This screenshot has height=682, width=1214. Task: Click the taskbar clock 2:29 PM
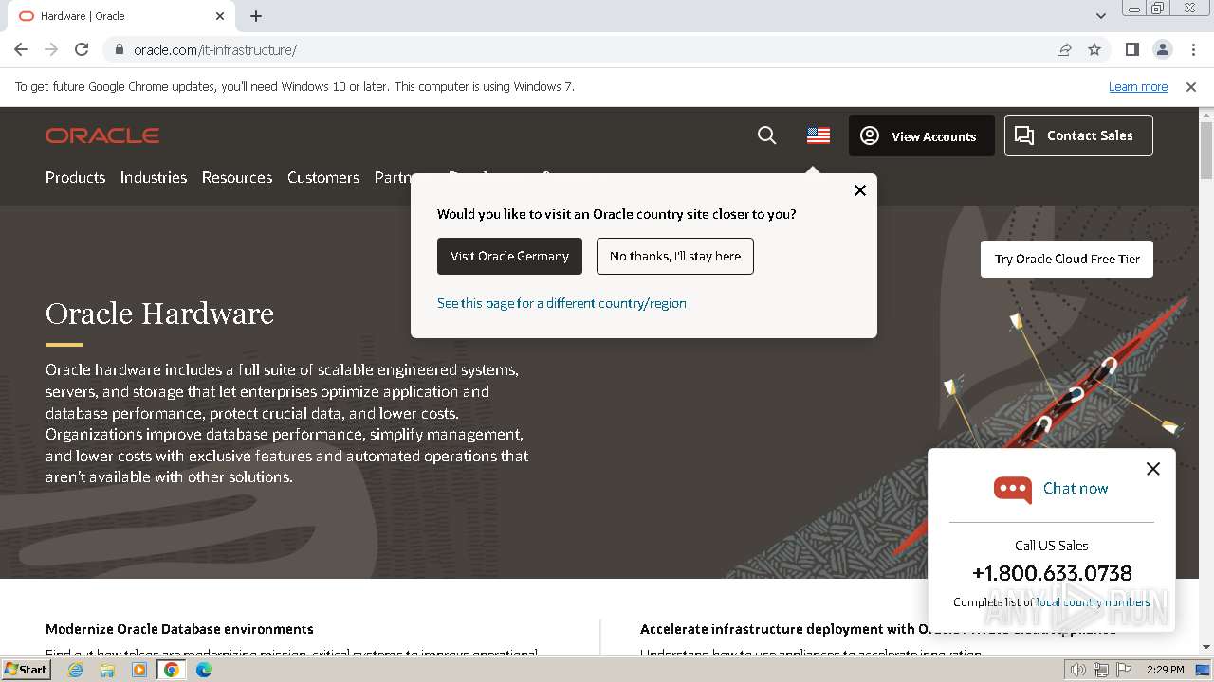[x=1165, y=670]
